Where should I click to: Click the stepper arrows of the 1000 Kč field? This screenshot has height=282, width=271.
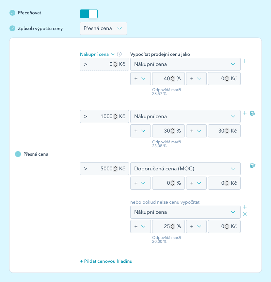115,117
